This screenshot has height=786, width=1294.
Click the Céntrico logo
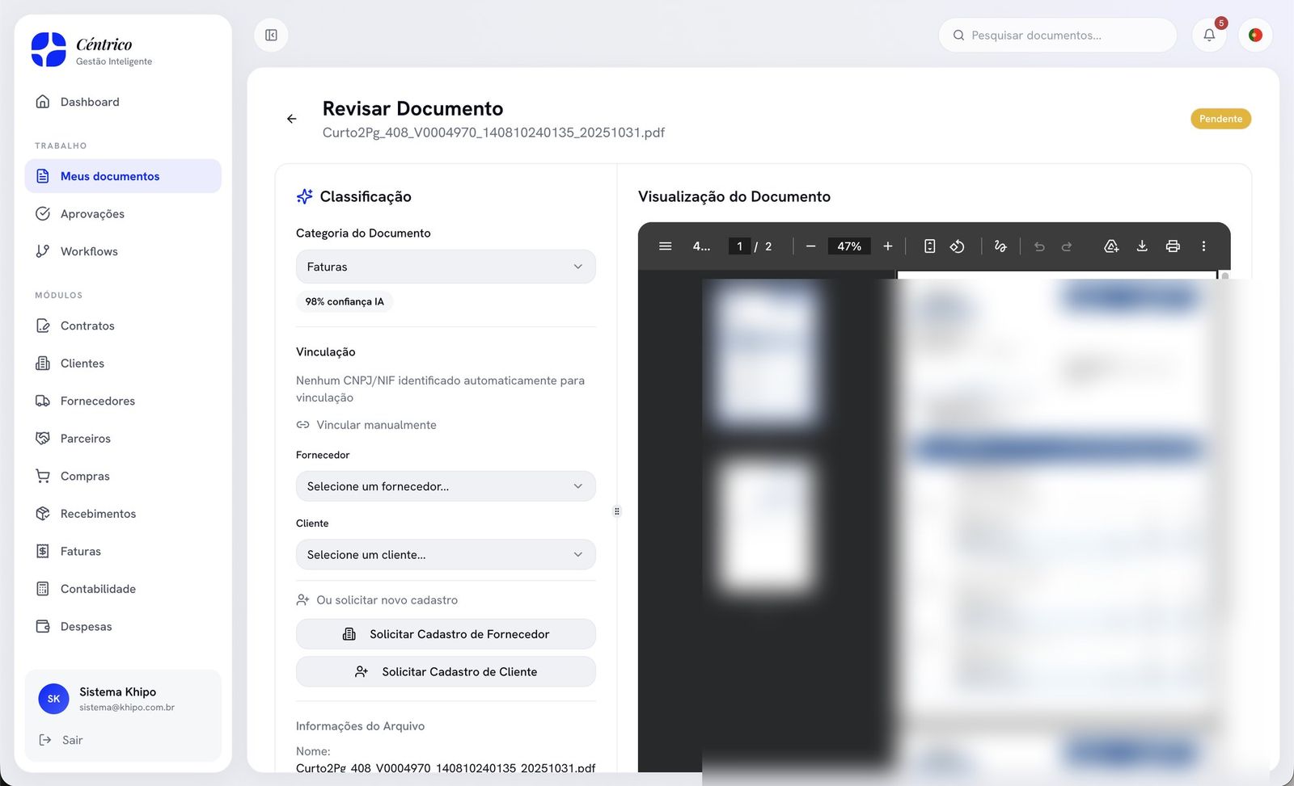pyautogui.click(x=49, y=50)
